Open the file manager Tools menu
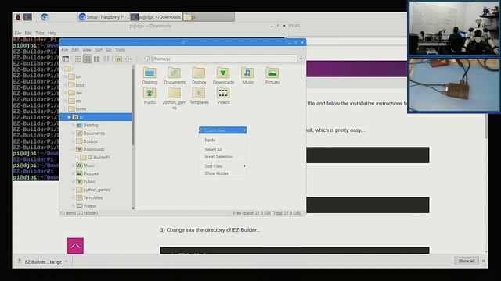501x281 pixels. (x=120, y=50)
